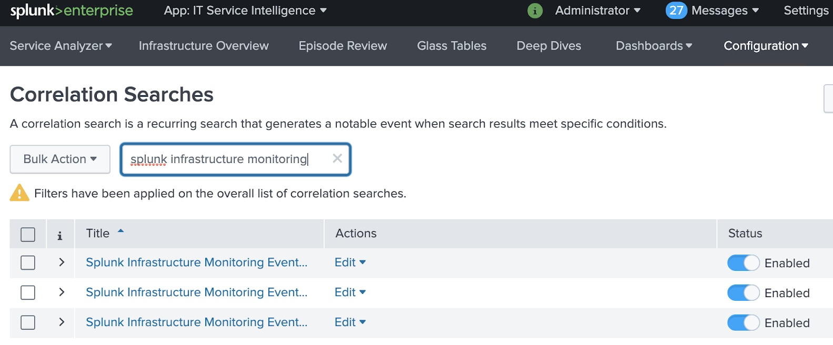Check the second correlation search row checkbox
This screenshot has height=345, width=833.
28,292
